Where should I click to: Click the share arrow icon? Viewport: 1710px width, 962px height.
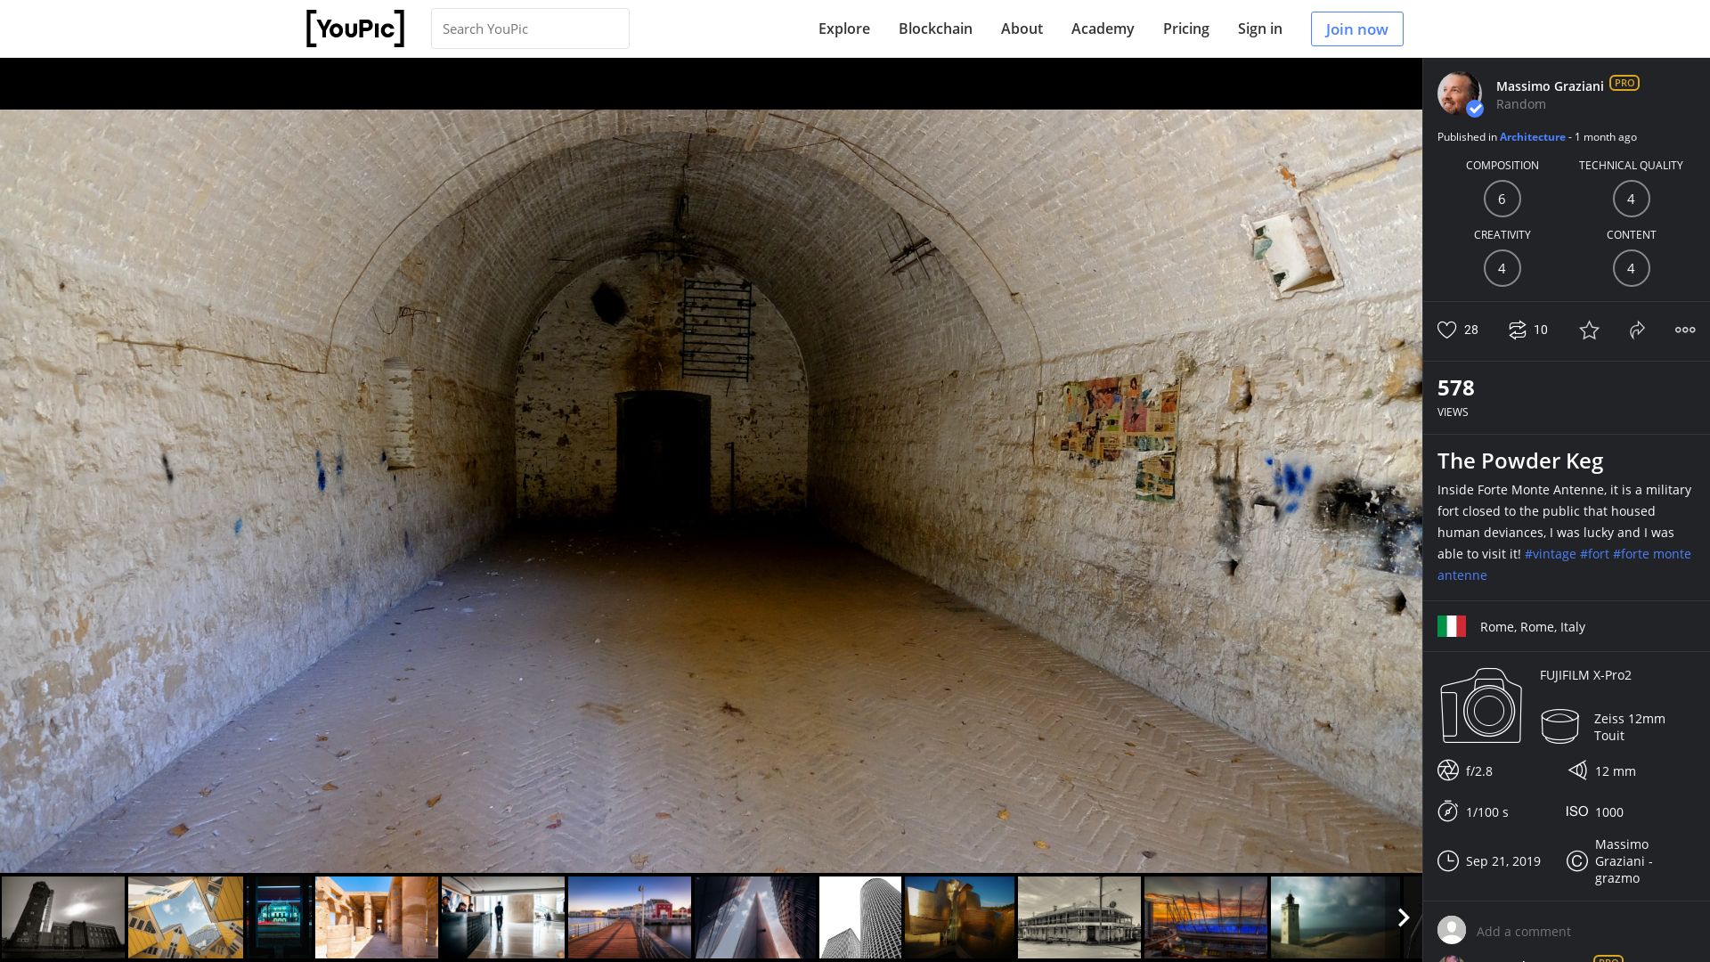1637,330
